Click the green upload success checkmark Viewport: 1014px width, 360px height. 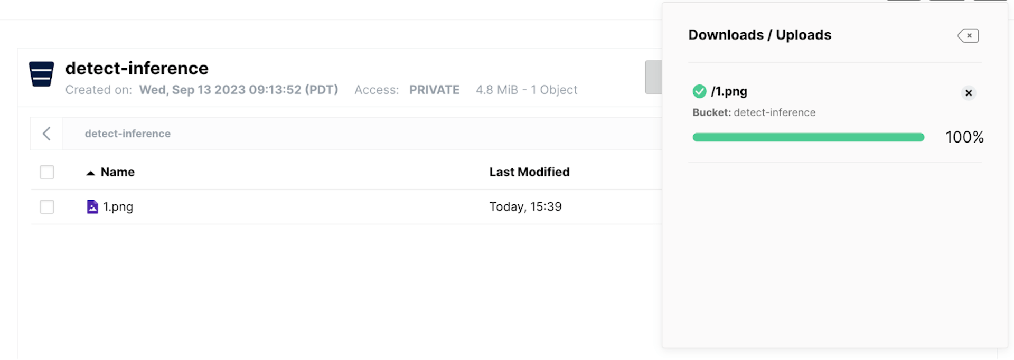[699, 91]
